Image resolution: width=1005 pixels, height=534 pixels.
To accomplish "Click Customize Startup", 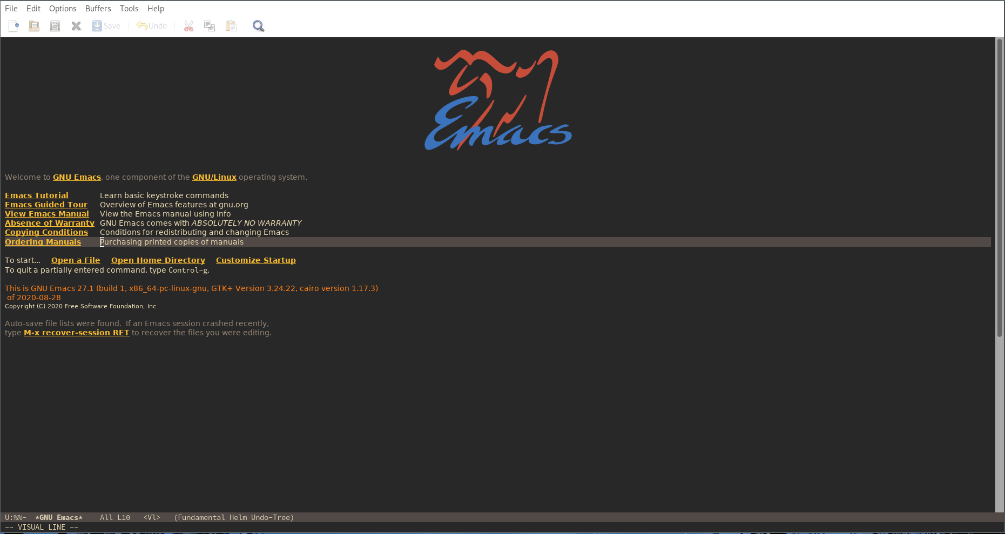I will pyautogui.click(x=255, y=260).
